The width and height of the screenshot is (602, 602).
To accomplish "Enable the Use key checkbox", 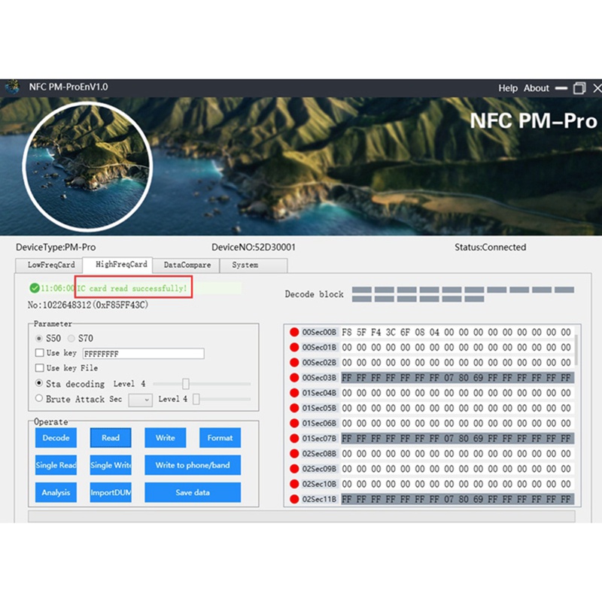I will (40, 353).
